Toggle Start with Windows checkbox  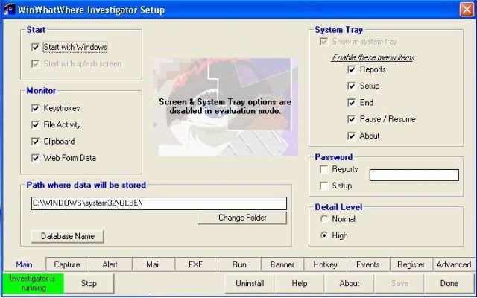[x=35, y=47]
